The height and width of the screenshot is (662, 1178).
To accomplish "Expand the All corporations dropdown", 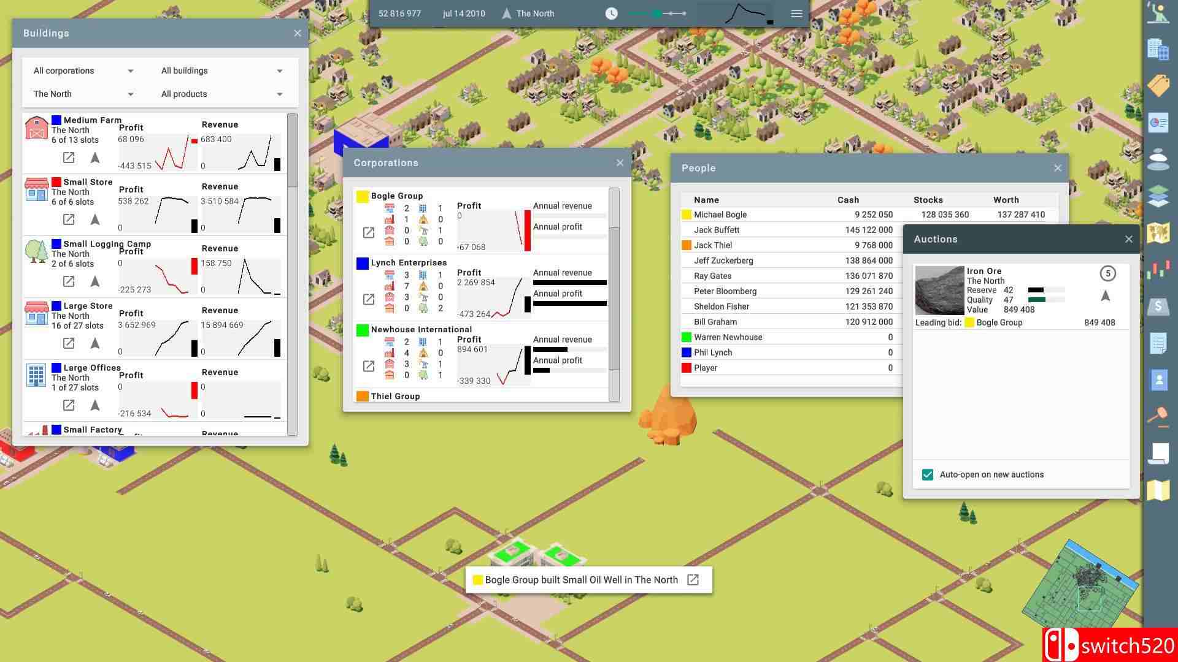I will tap(83, 71).
